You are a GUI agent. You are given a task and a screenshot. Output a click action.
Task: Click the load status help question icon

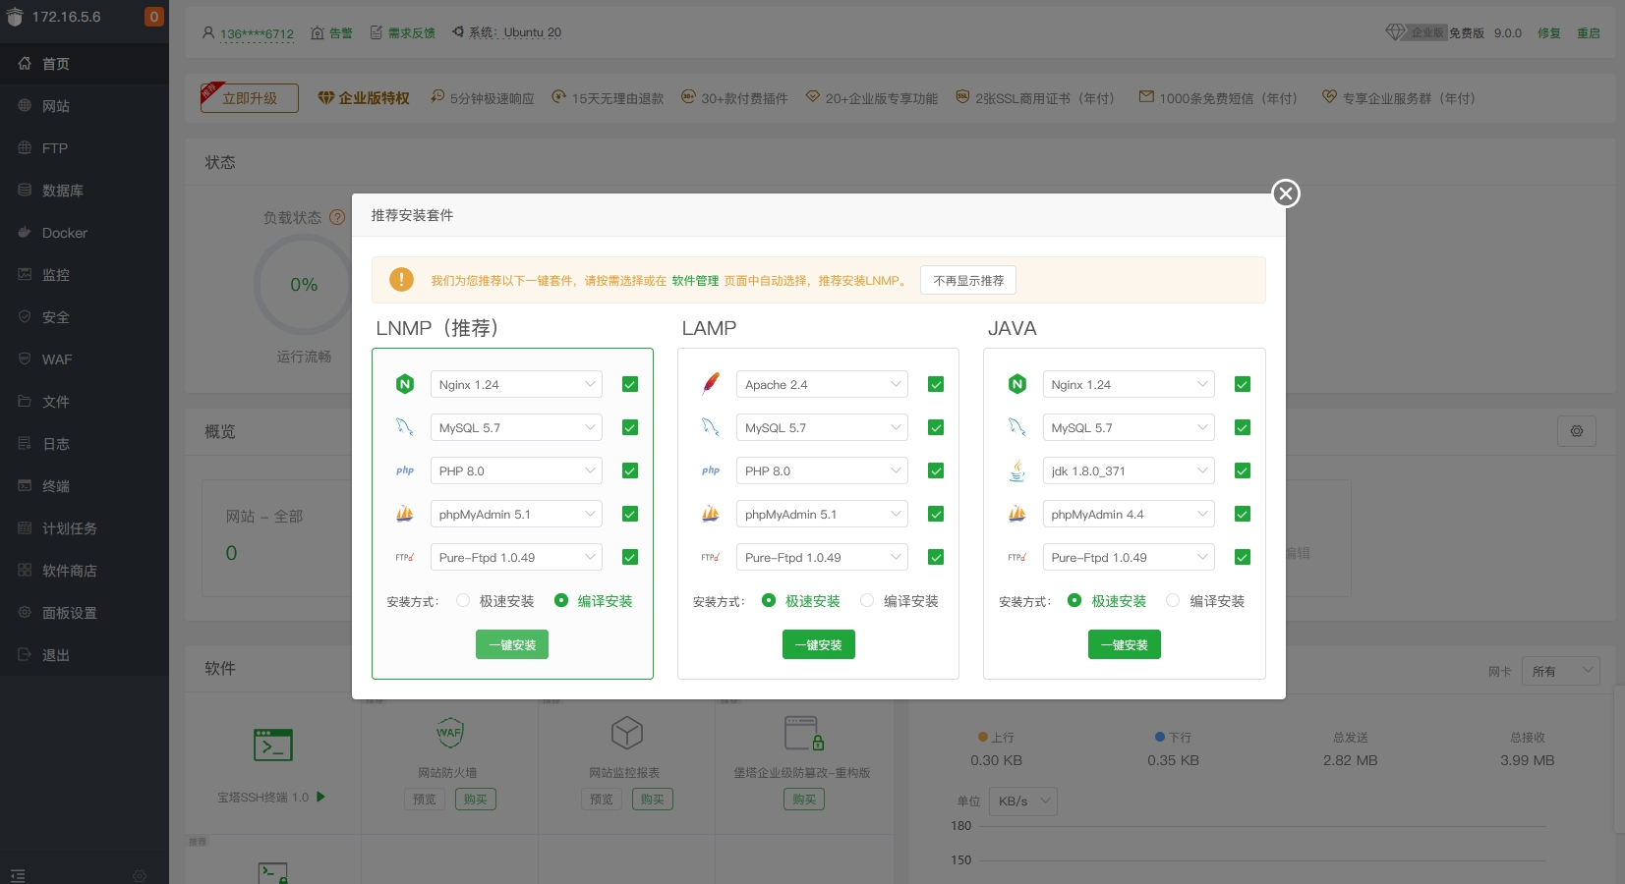337,217
